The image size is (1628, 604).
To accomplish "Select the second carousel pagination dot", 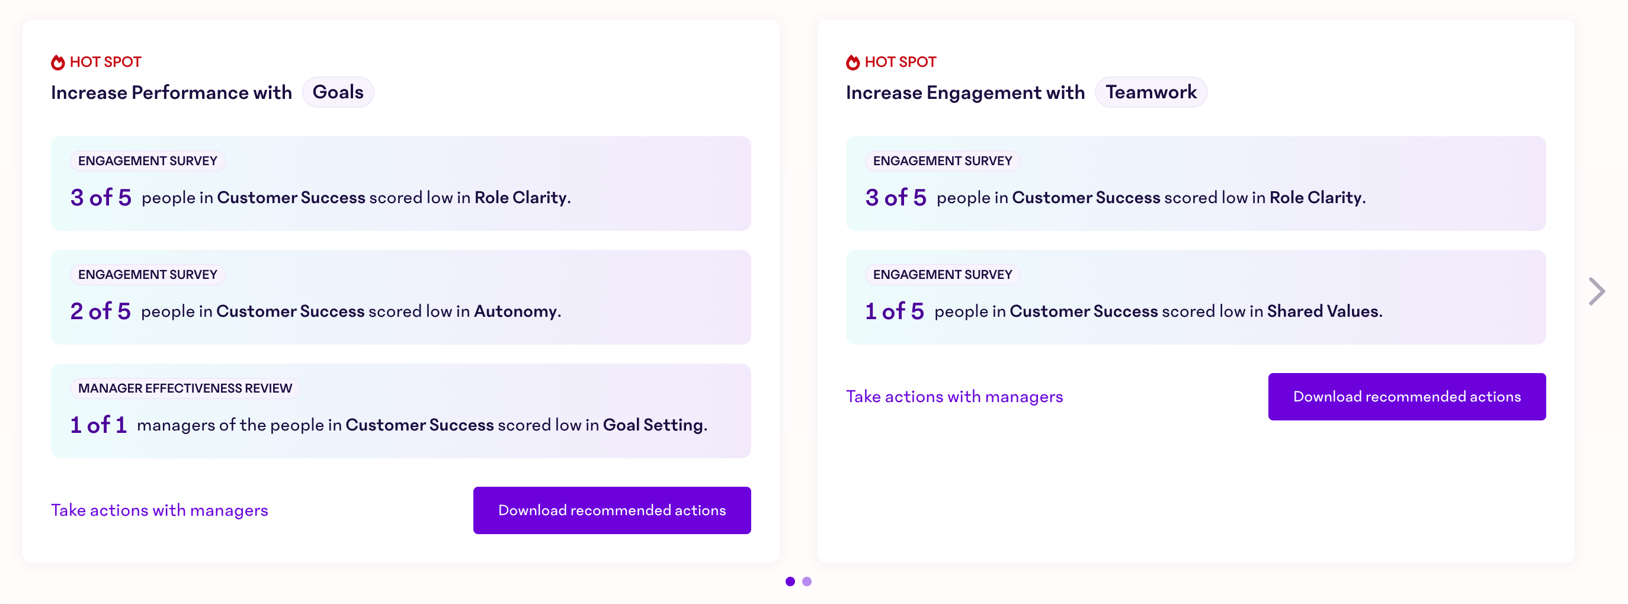I will [x=806, y=581].
